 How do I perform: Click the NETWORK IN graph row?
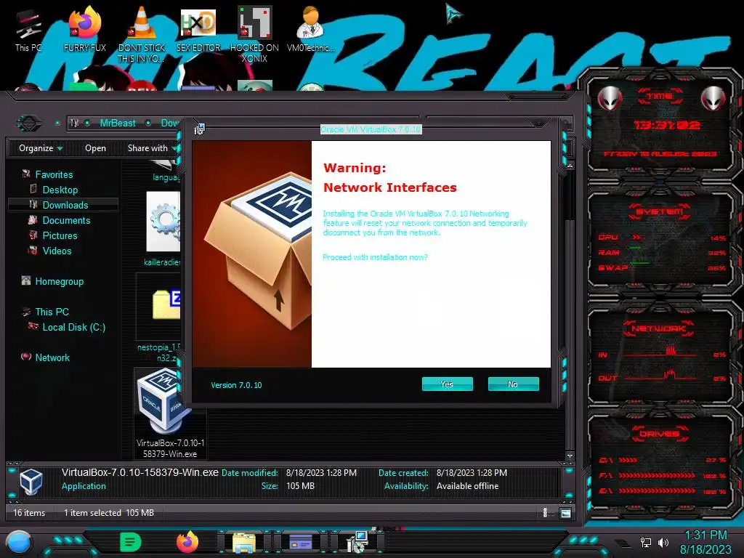click(x=662, y=353)
